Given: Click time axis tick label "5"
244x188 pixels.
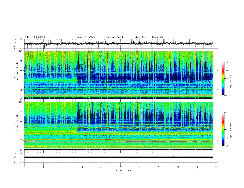Looking at the screenshot, I should pyautogui.click(x=120, y=167).
